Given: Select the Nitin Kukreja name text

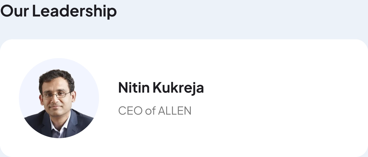Looking at the screenshot, I should 161,88.
